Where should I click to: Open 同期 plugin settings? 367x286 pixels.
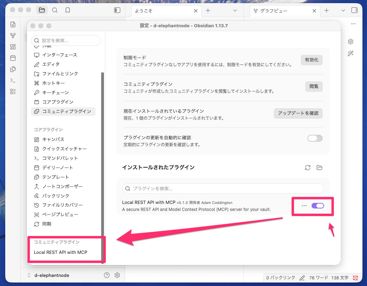click(x=63, y=224)
